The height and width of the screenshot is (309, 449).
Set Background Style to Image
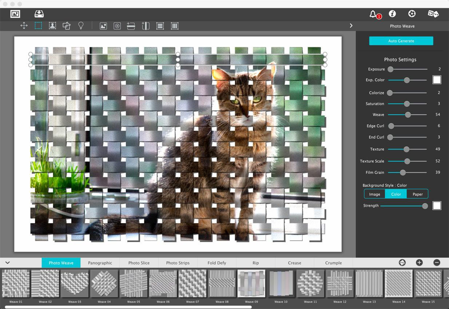click(x=374, y=194)
